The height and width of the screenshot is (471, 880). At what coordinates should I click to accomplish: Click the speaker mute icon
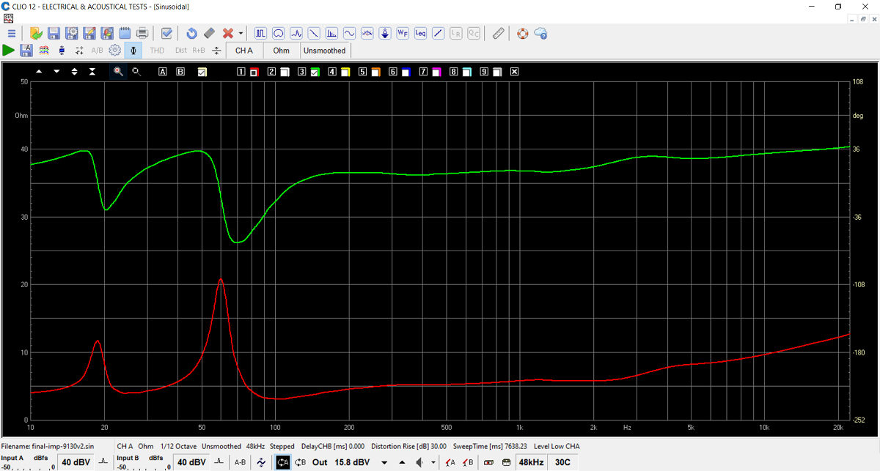(420, 462)
